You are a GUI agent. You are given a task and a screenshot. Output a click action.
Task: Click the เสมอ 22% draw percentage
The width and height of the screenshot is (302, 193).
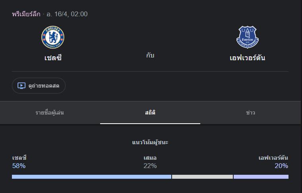point(150,166)
